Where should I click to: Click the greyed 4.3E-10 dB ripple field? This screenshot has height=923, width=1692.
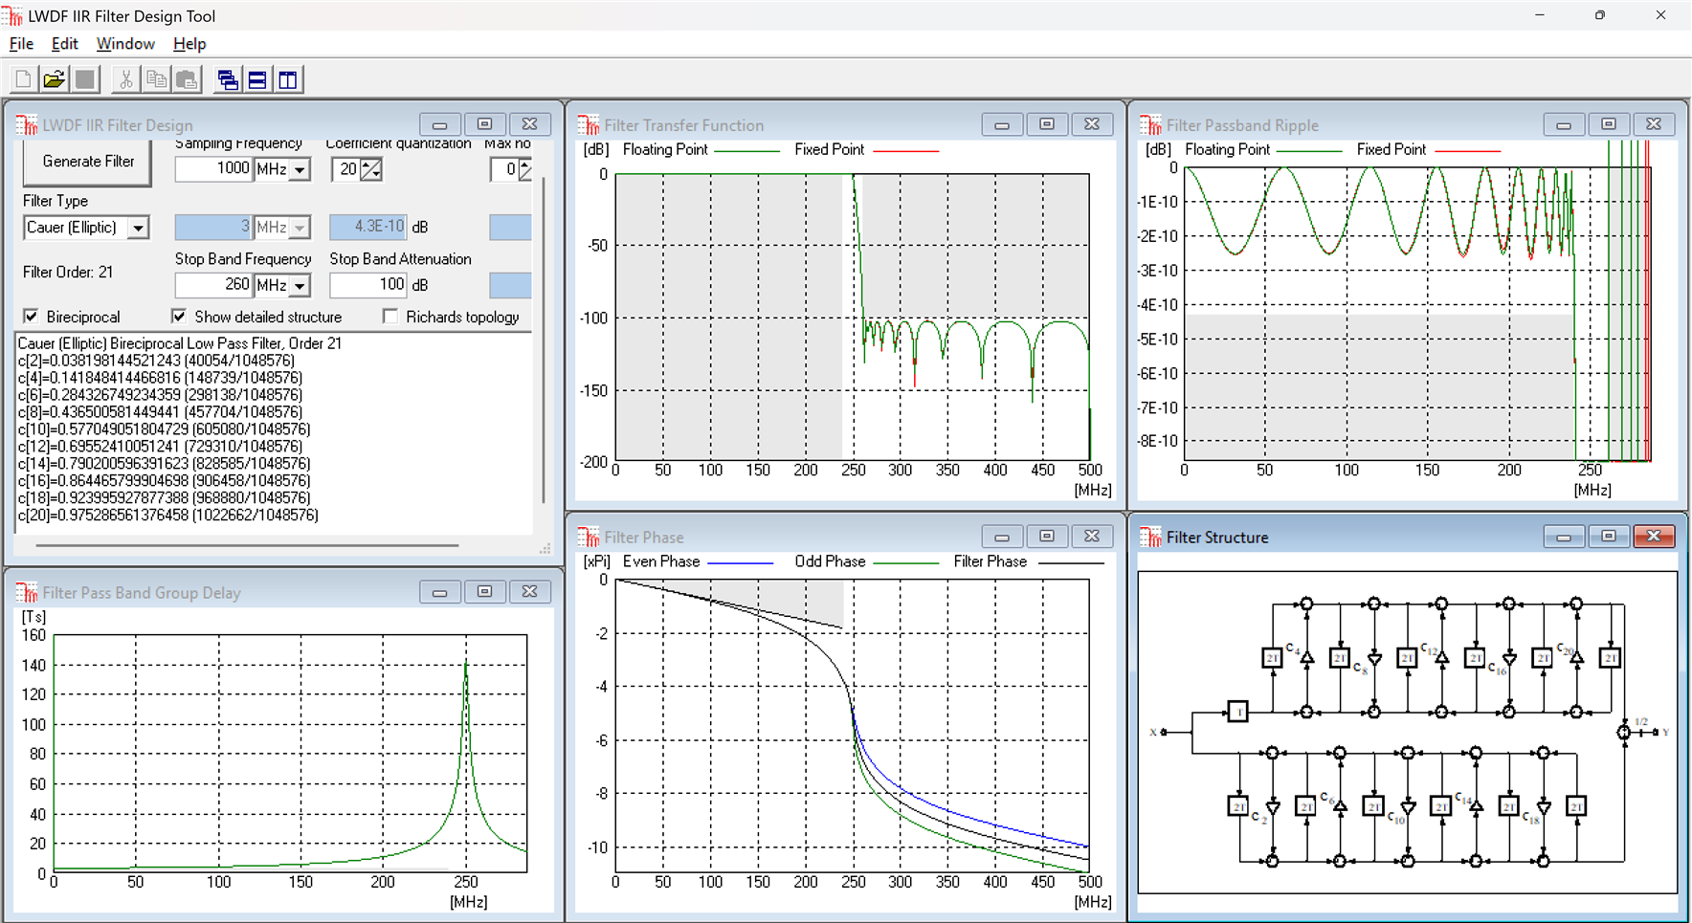[368, 228]
